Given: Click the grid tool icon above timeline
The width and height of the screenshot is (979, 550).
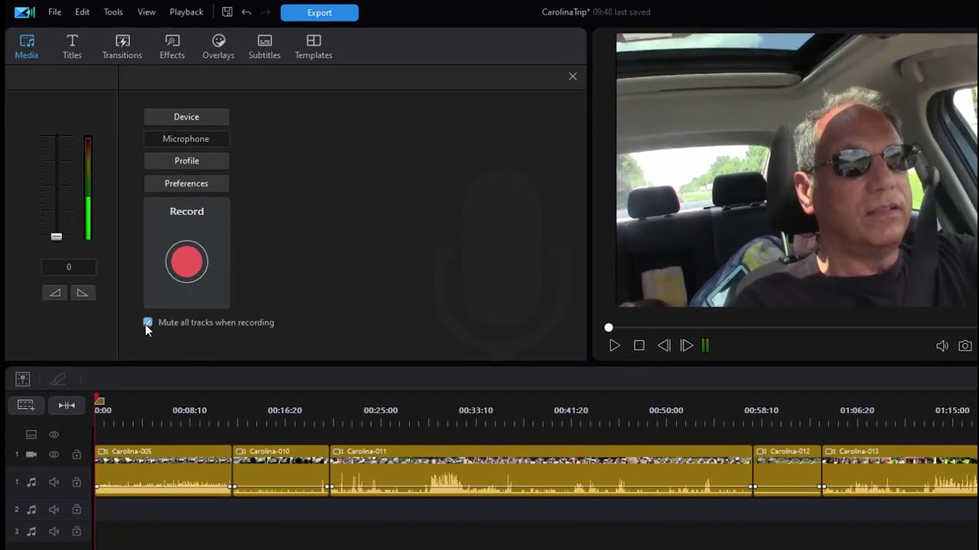Looking at the screenshot, I should click(23, 379).
